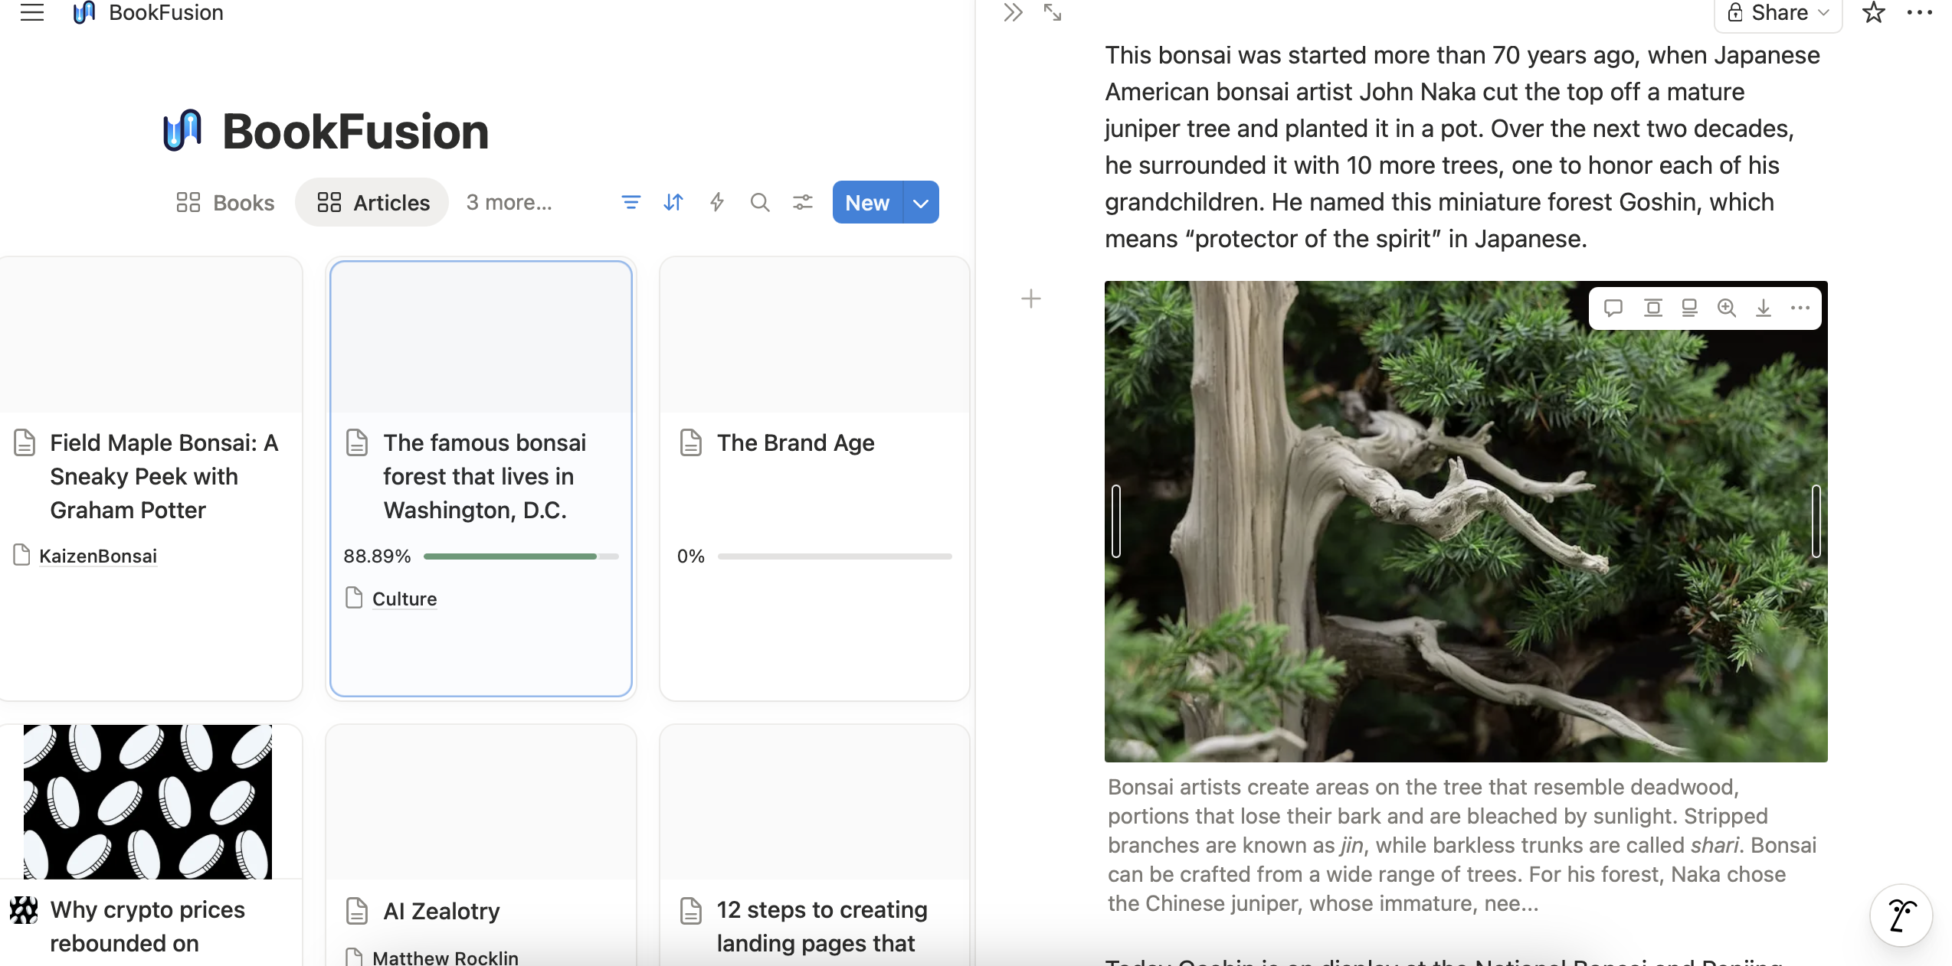Open database view settings icon

pos(803,202)
